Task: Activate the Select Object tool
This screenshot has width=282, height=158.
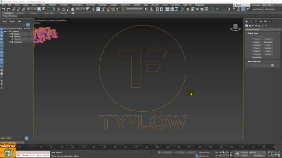Action: pyautogui.click(x=39, y=9)
